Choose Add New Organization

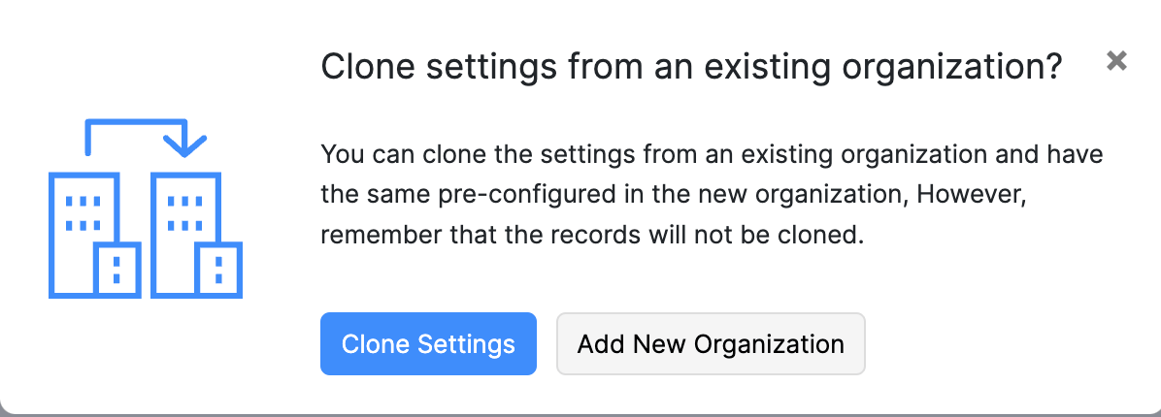[710, 343]
